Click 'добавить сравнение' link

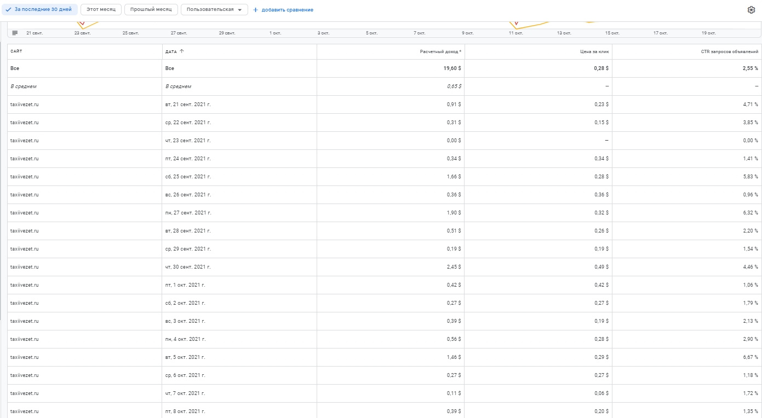pyautogui.click(x=287, y=10)
